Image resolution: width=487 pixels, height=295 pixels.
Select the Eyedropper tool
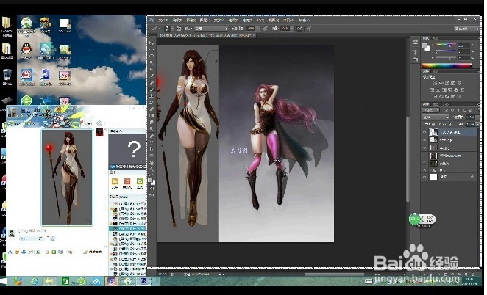(x=152, y=76)
